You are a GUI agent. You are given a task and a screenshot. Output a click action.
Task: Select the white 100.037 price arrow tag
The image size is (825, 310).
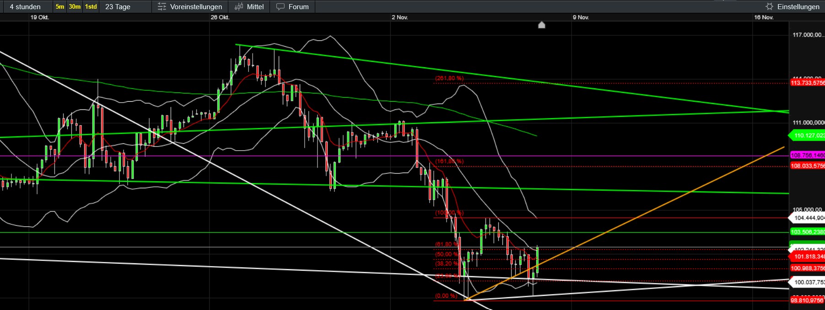coord(808,282)
